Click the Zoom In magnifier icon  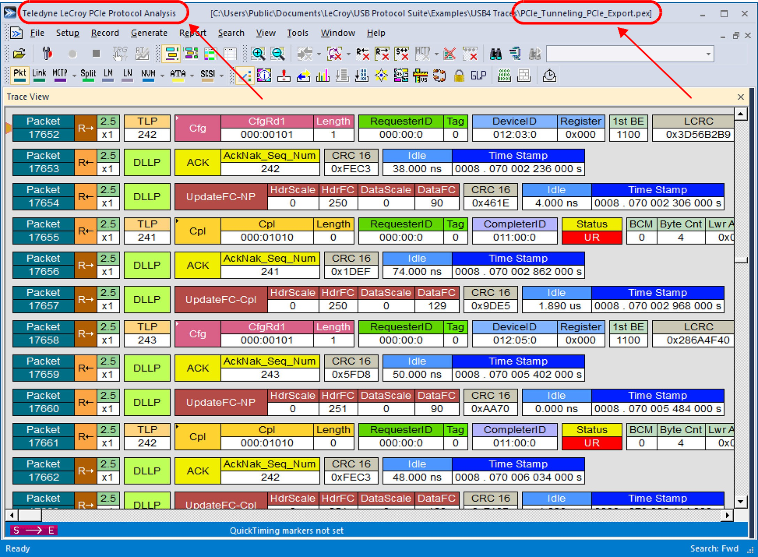point(258,54)
